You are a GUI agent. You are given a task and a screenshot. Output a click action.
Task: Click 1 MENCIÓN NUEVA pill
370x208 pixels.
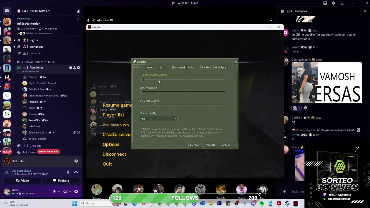[x=48, y=152]
